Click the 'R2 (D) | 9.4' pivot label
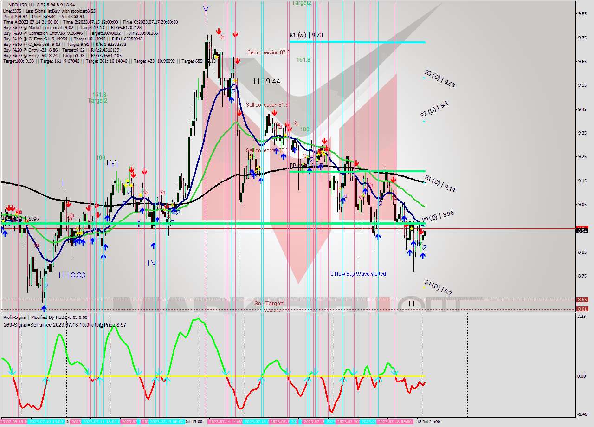594x427 pixels. click(x=434, y=110)
